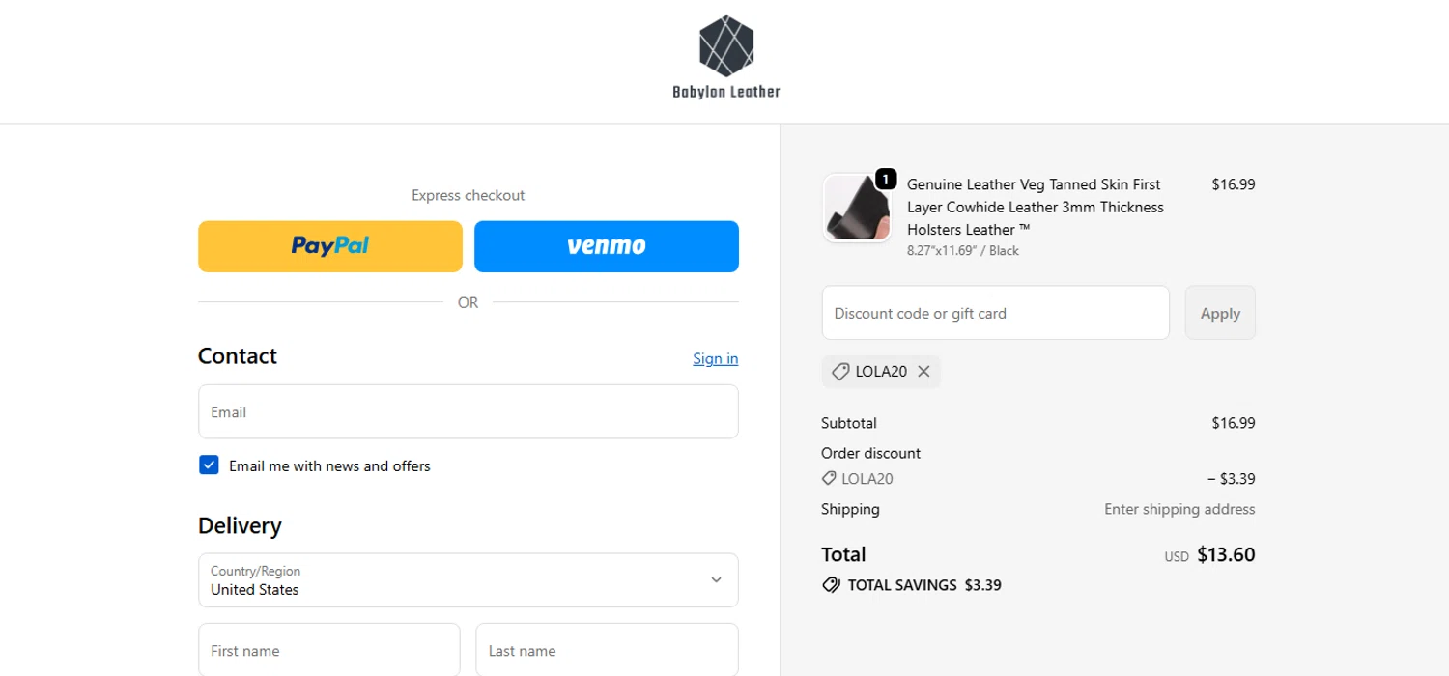Click the order discount LOLA20 tag icon
1449x676 pixels.
coord(829,478)
